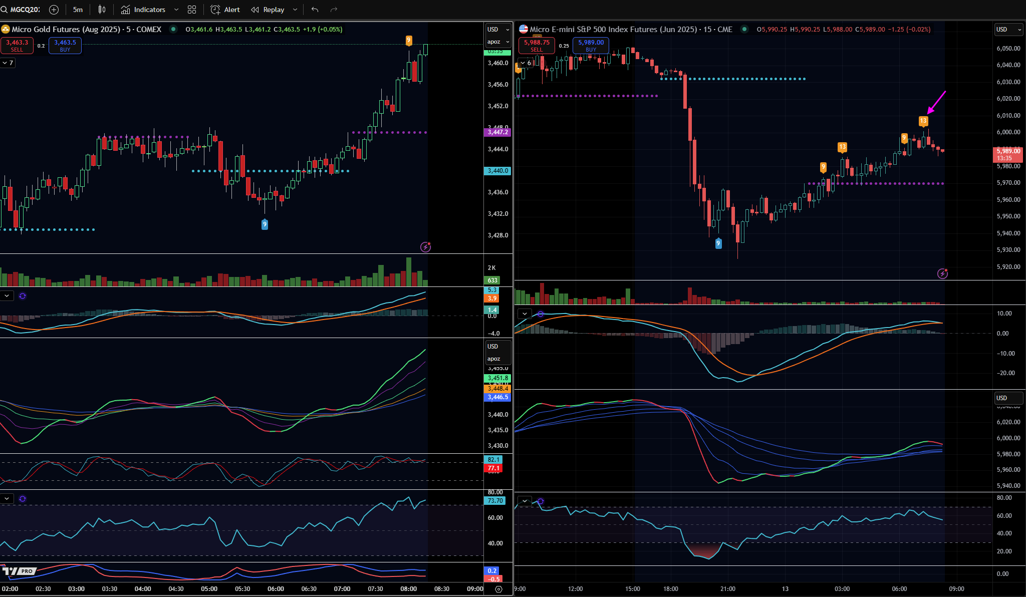
Task: Open the candlestick chart style icon
Action: click(102, 10)
